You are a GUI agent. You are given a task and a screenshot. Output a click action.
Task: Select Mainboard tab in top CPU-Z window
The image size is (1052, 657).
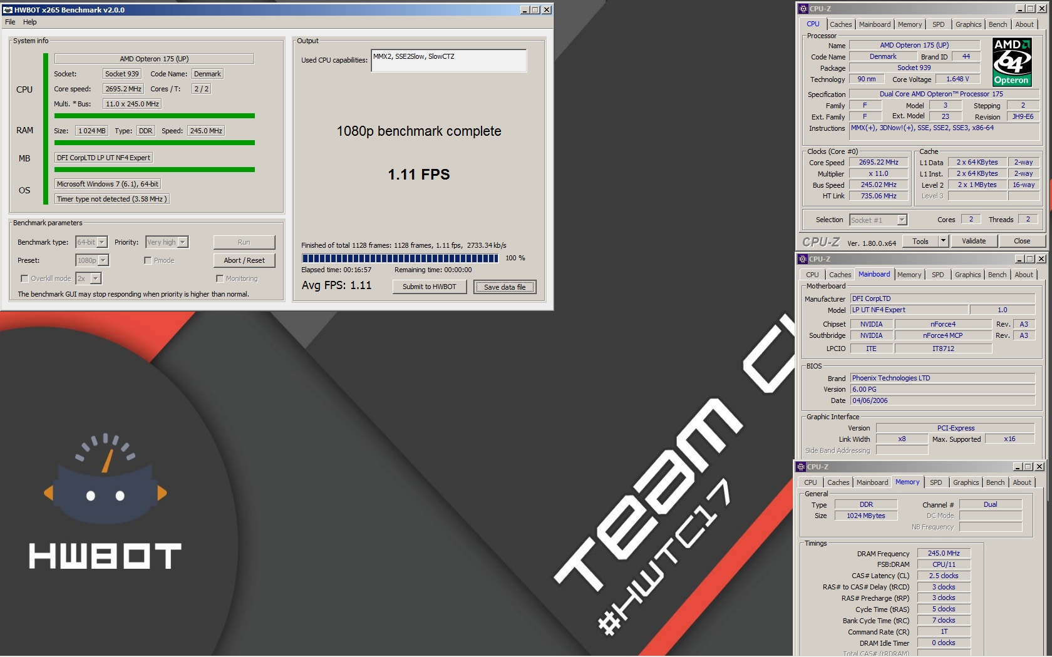[x=875, y=24]
